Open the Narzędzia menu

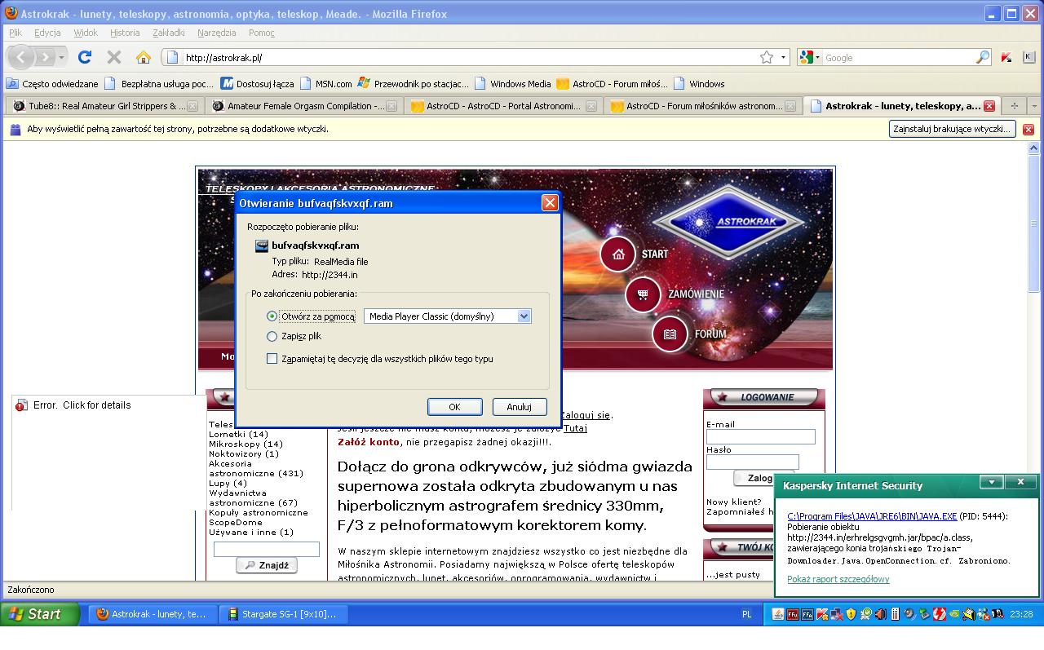[x=216, y=33]
